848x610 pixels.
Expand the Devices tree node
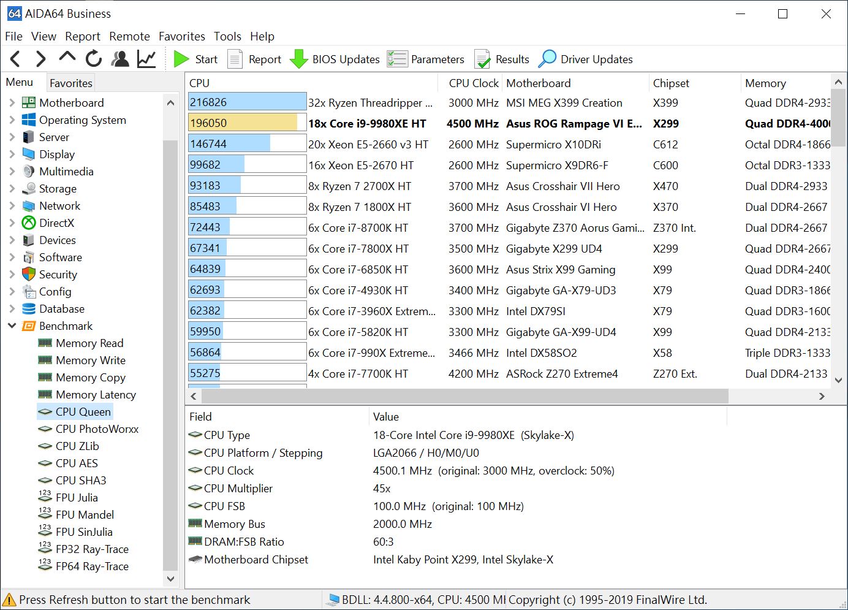(12, 240)
